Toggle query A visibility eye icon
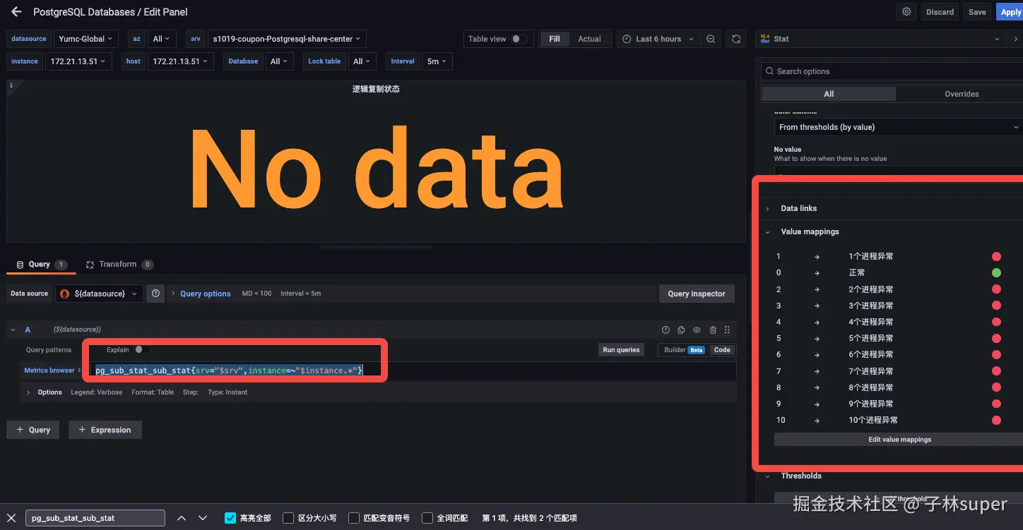This screenshot has width=1023, height=530. coord(697,330)
